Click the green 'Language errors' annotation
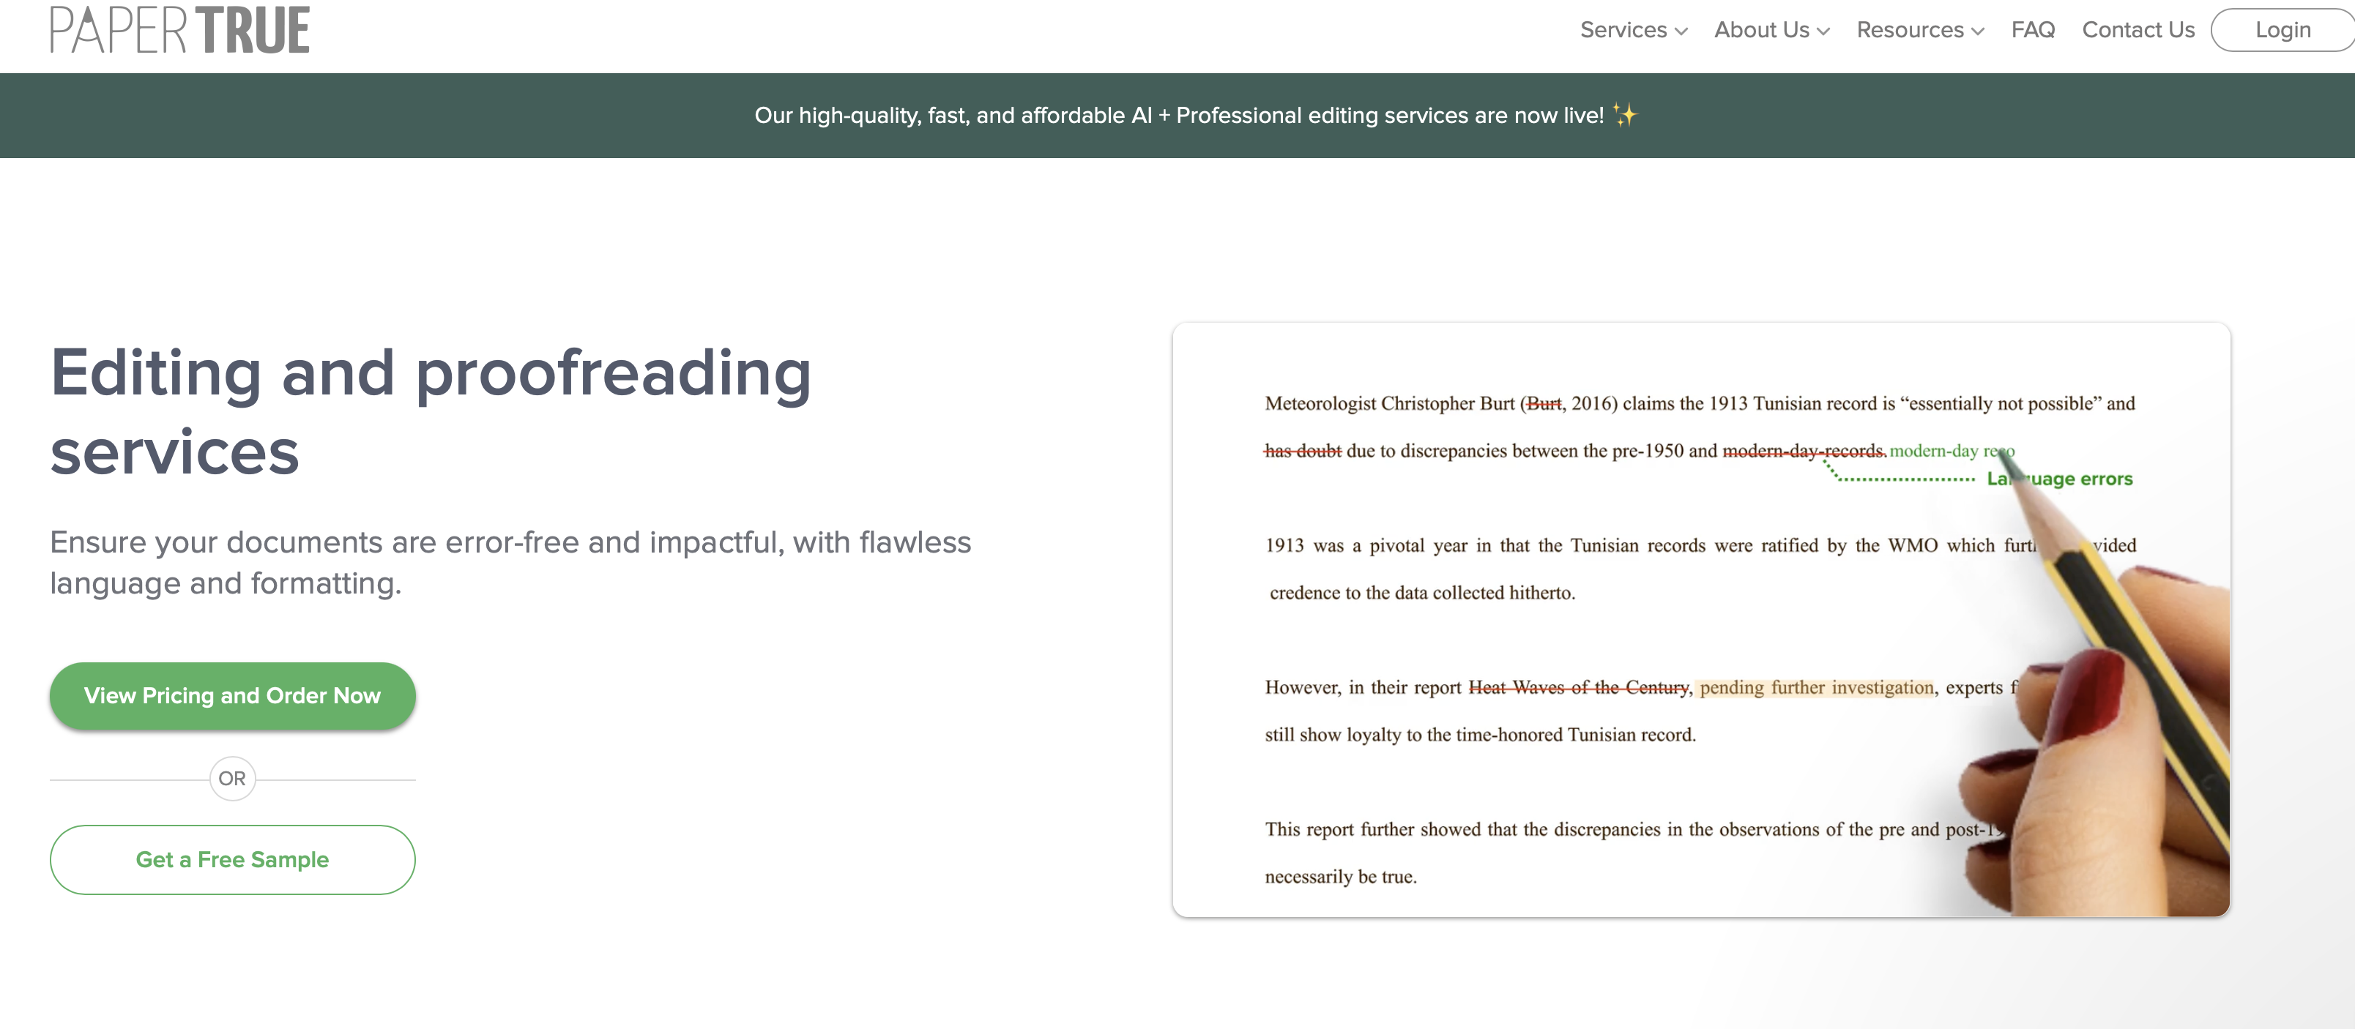The image size is (2355, 1029). pyautogui.click(x=2060, y=479)
